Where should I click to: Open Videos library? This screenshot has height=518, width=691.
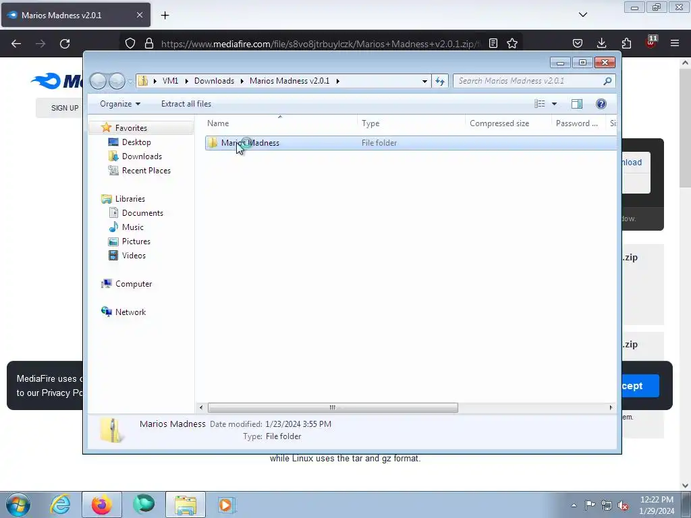pos(134,256)
